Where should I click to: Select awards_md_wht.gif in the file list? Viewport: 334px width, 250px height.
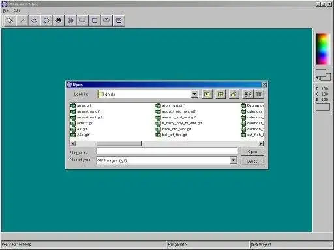coord(179,117)
